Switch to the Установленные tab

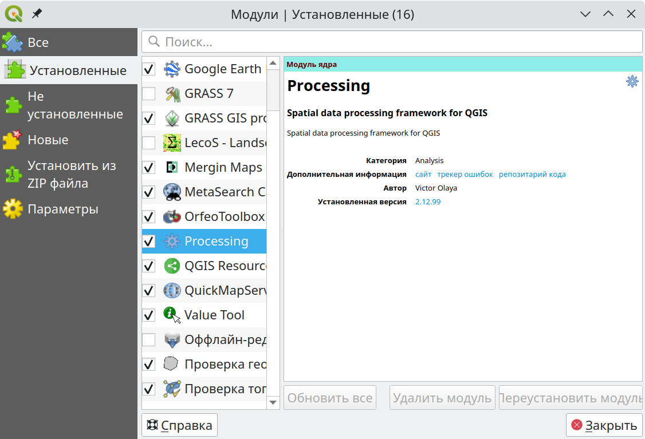pos(69,70)
